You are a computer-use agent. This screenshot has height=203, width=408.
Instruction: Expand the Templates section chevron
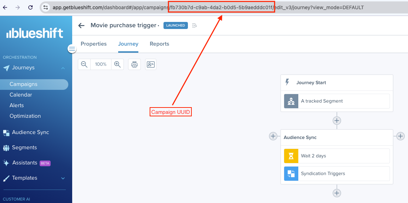tap(63, 178)
